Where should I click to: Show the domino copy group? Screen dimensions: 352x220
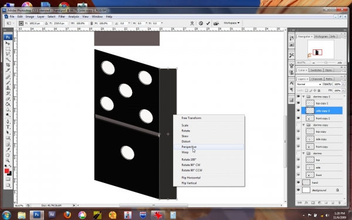299,125
